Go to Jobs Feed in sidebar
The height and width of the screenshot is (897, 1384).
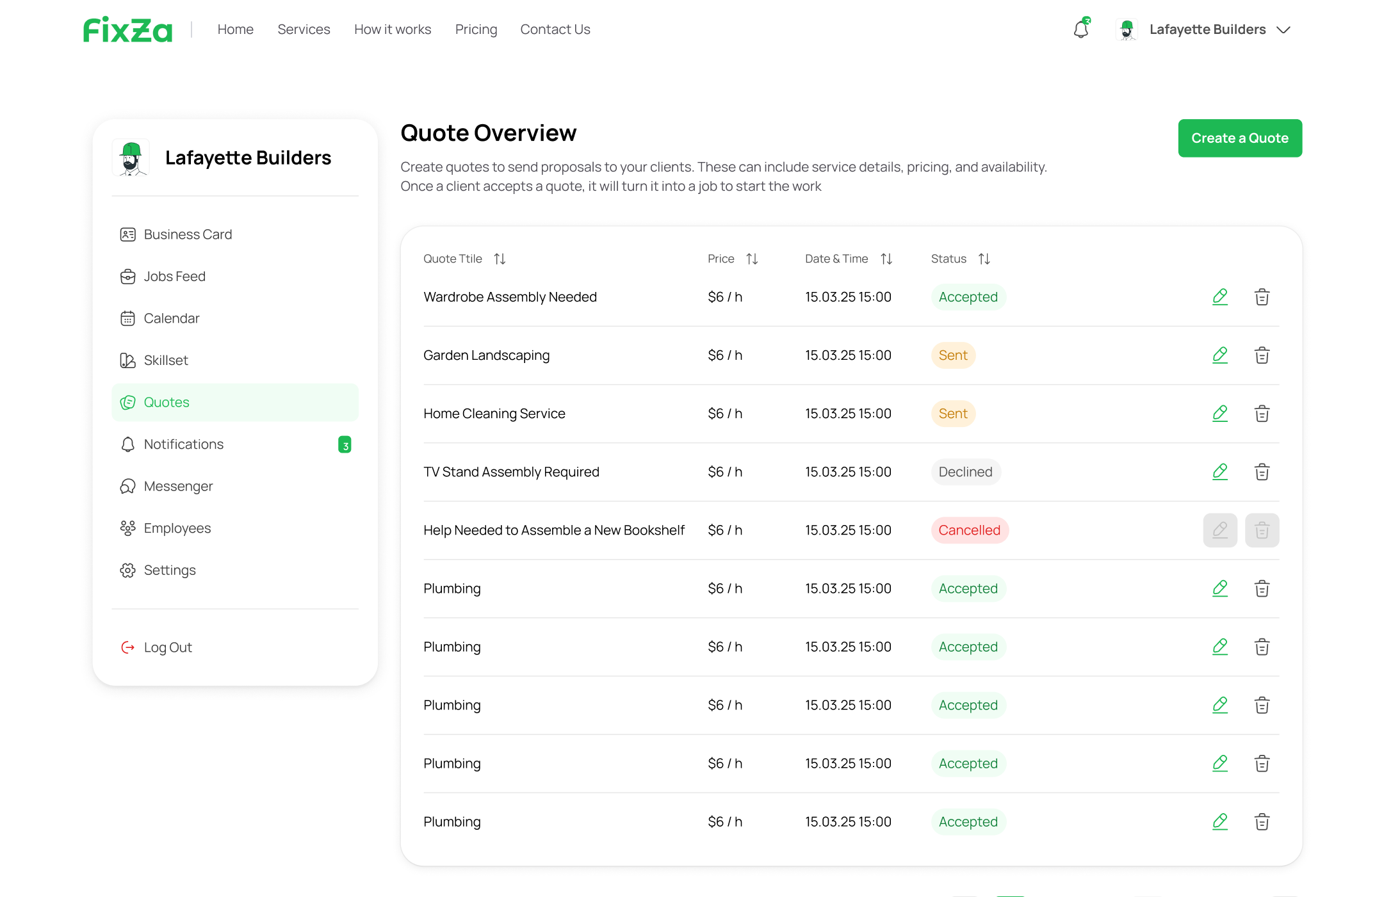[174, 277]
